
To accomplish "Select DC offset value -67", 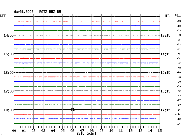I will pos(179,100).
